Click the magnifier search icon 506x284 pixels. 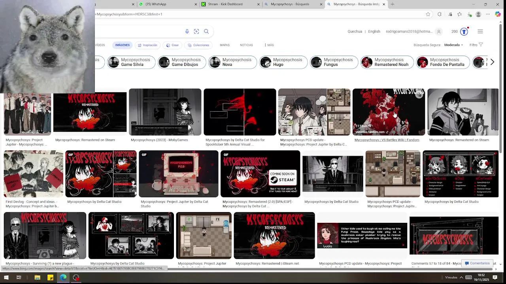[x=206, y=32]
